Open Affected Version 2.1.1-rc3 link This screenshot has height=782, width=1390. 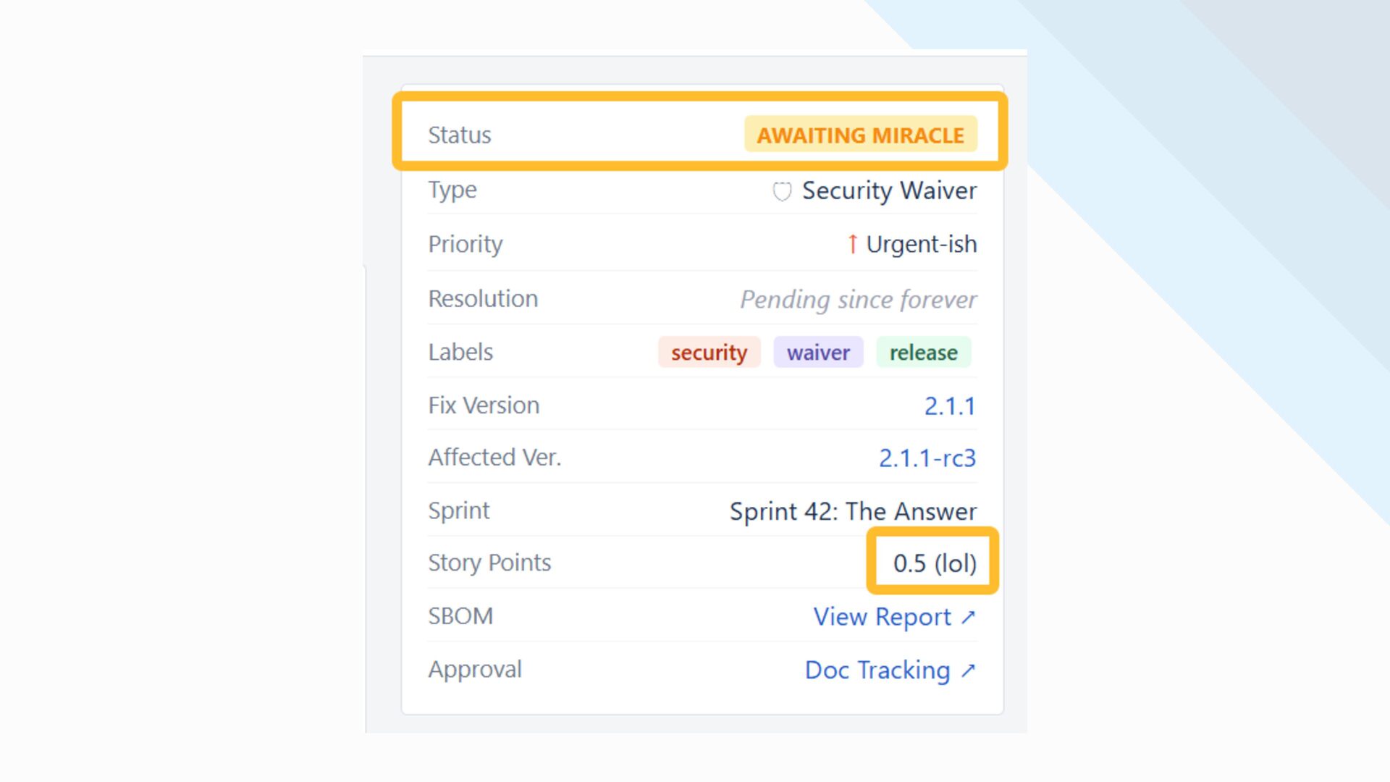[927, 458]
